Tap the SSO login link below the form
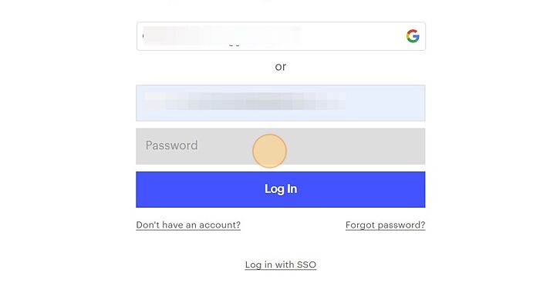The width and height of the screenshot is (540, 303). coord(281,265)
